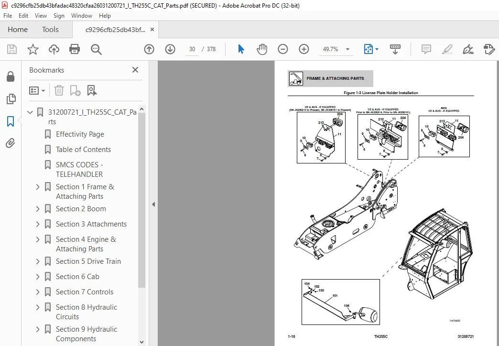Viewport: 499px width, 346px height.
Task: Select the SMCS CODES - TELEHANDLER bookmark
Action: click(x=79, y=169)
